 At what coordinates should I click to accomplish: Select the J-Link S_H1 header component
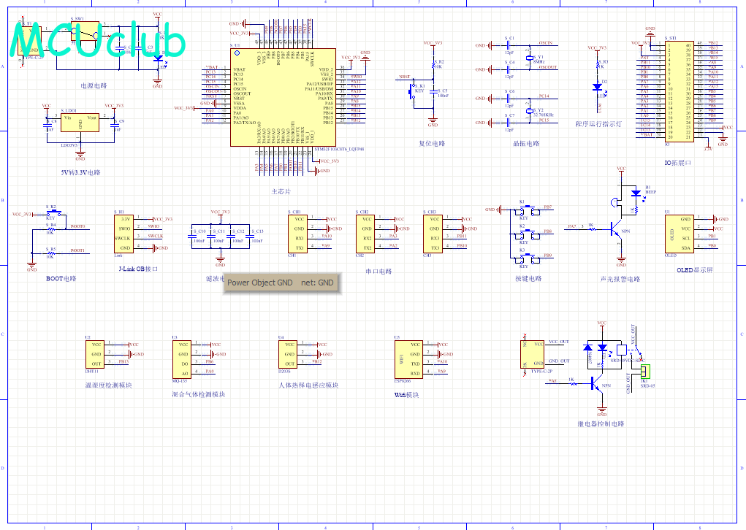click(x=123, y=234)
